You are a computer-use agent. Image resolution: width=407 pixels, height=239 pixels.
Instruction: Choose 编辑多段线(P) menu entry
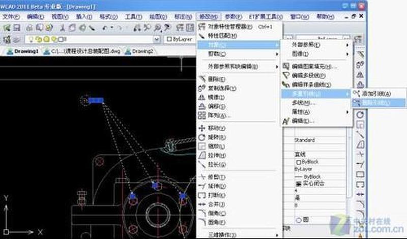[x=317, y=76]
